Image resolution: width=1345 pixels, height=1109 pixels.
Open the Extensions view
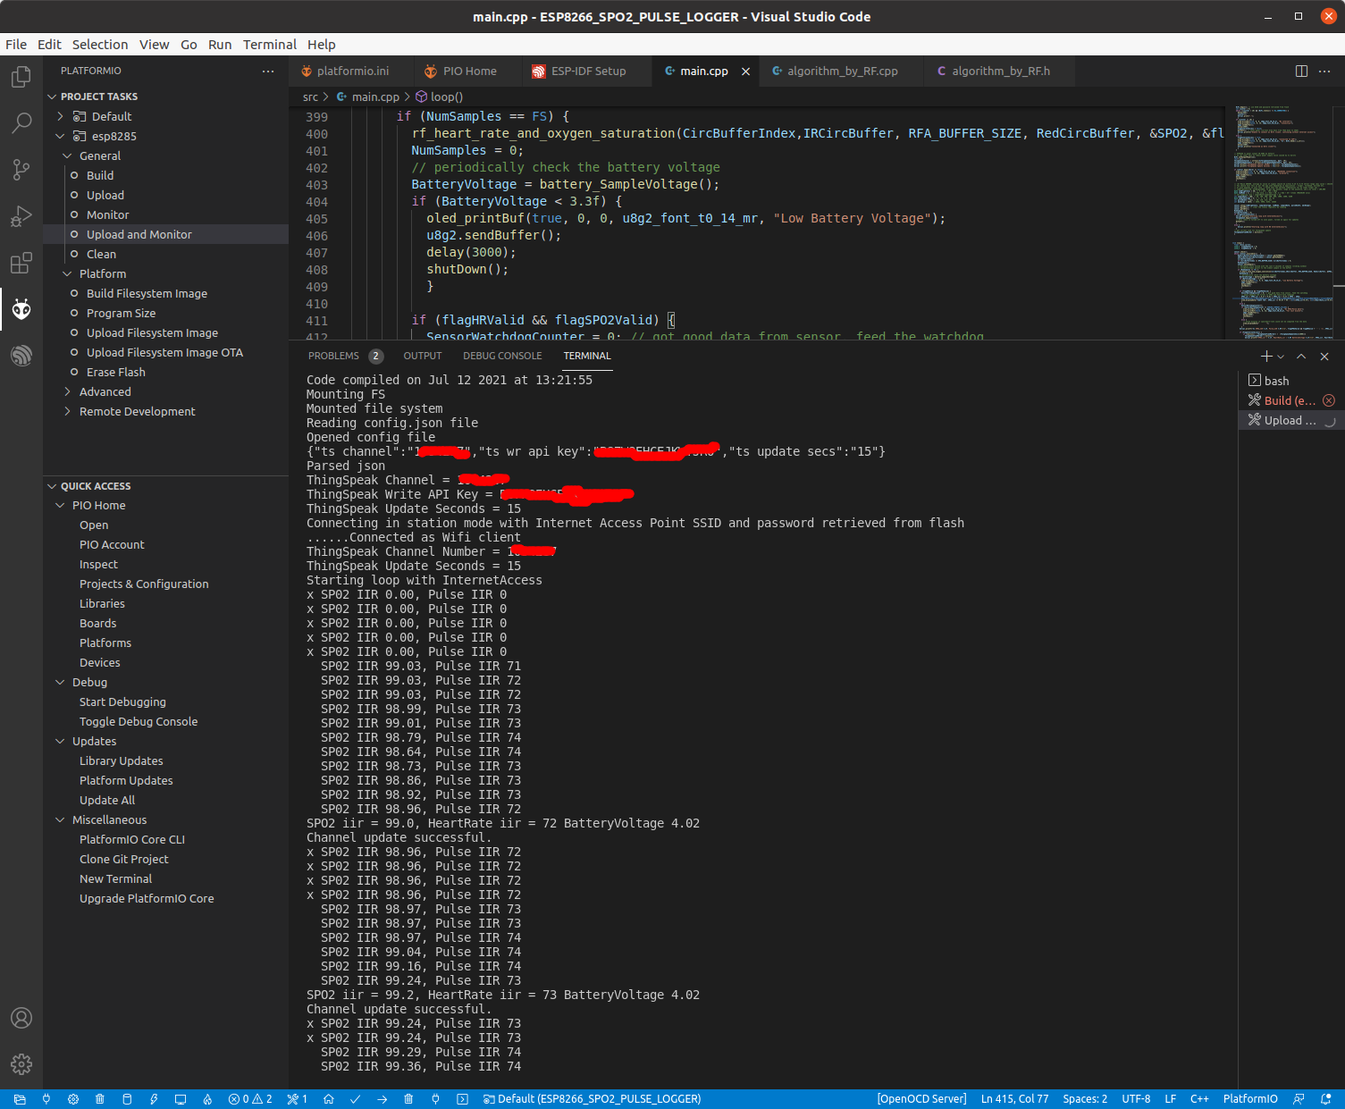pos(21,263)
